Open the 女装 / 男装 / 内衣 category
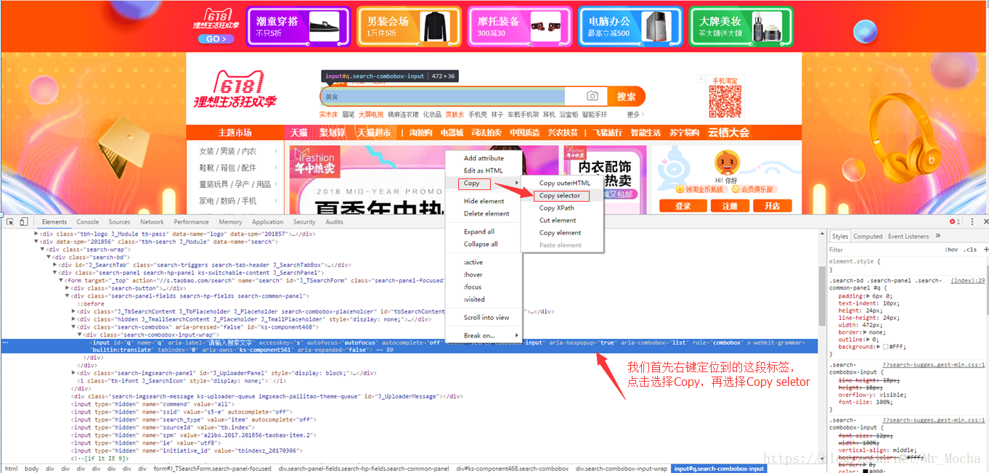 [227, 151]
